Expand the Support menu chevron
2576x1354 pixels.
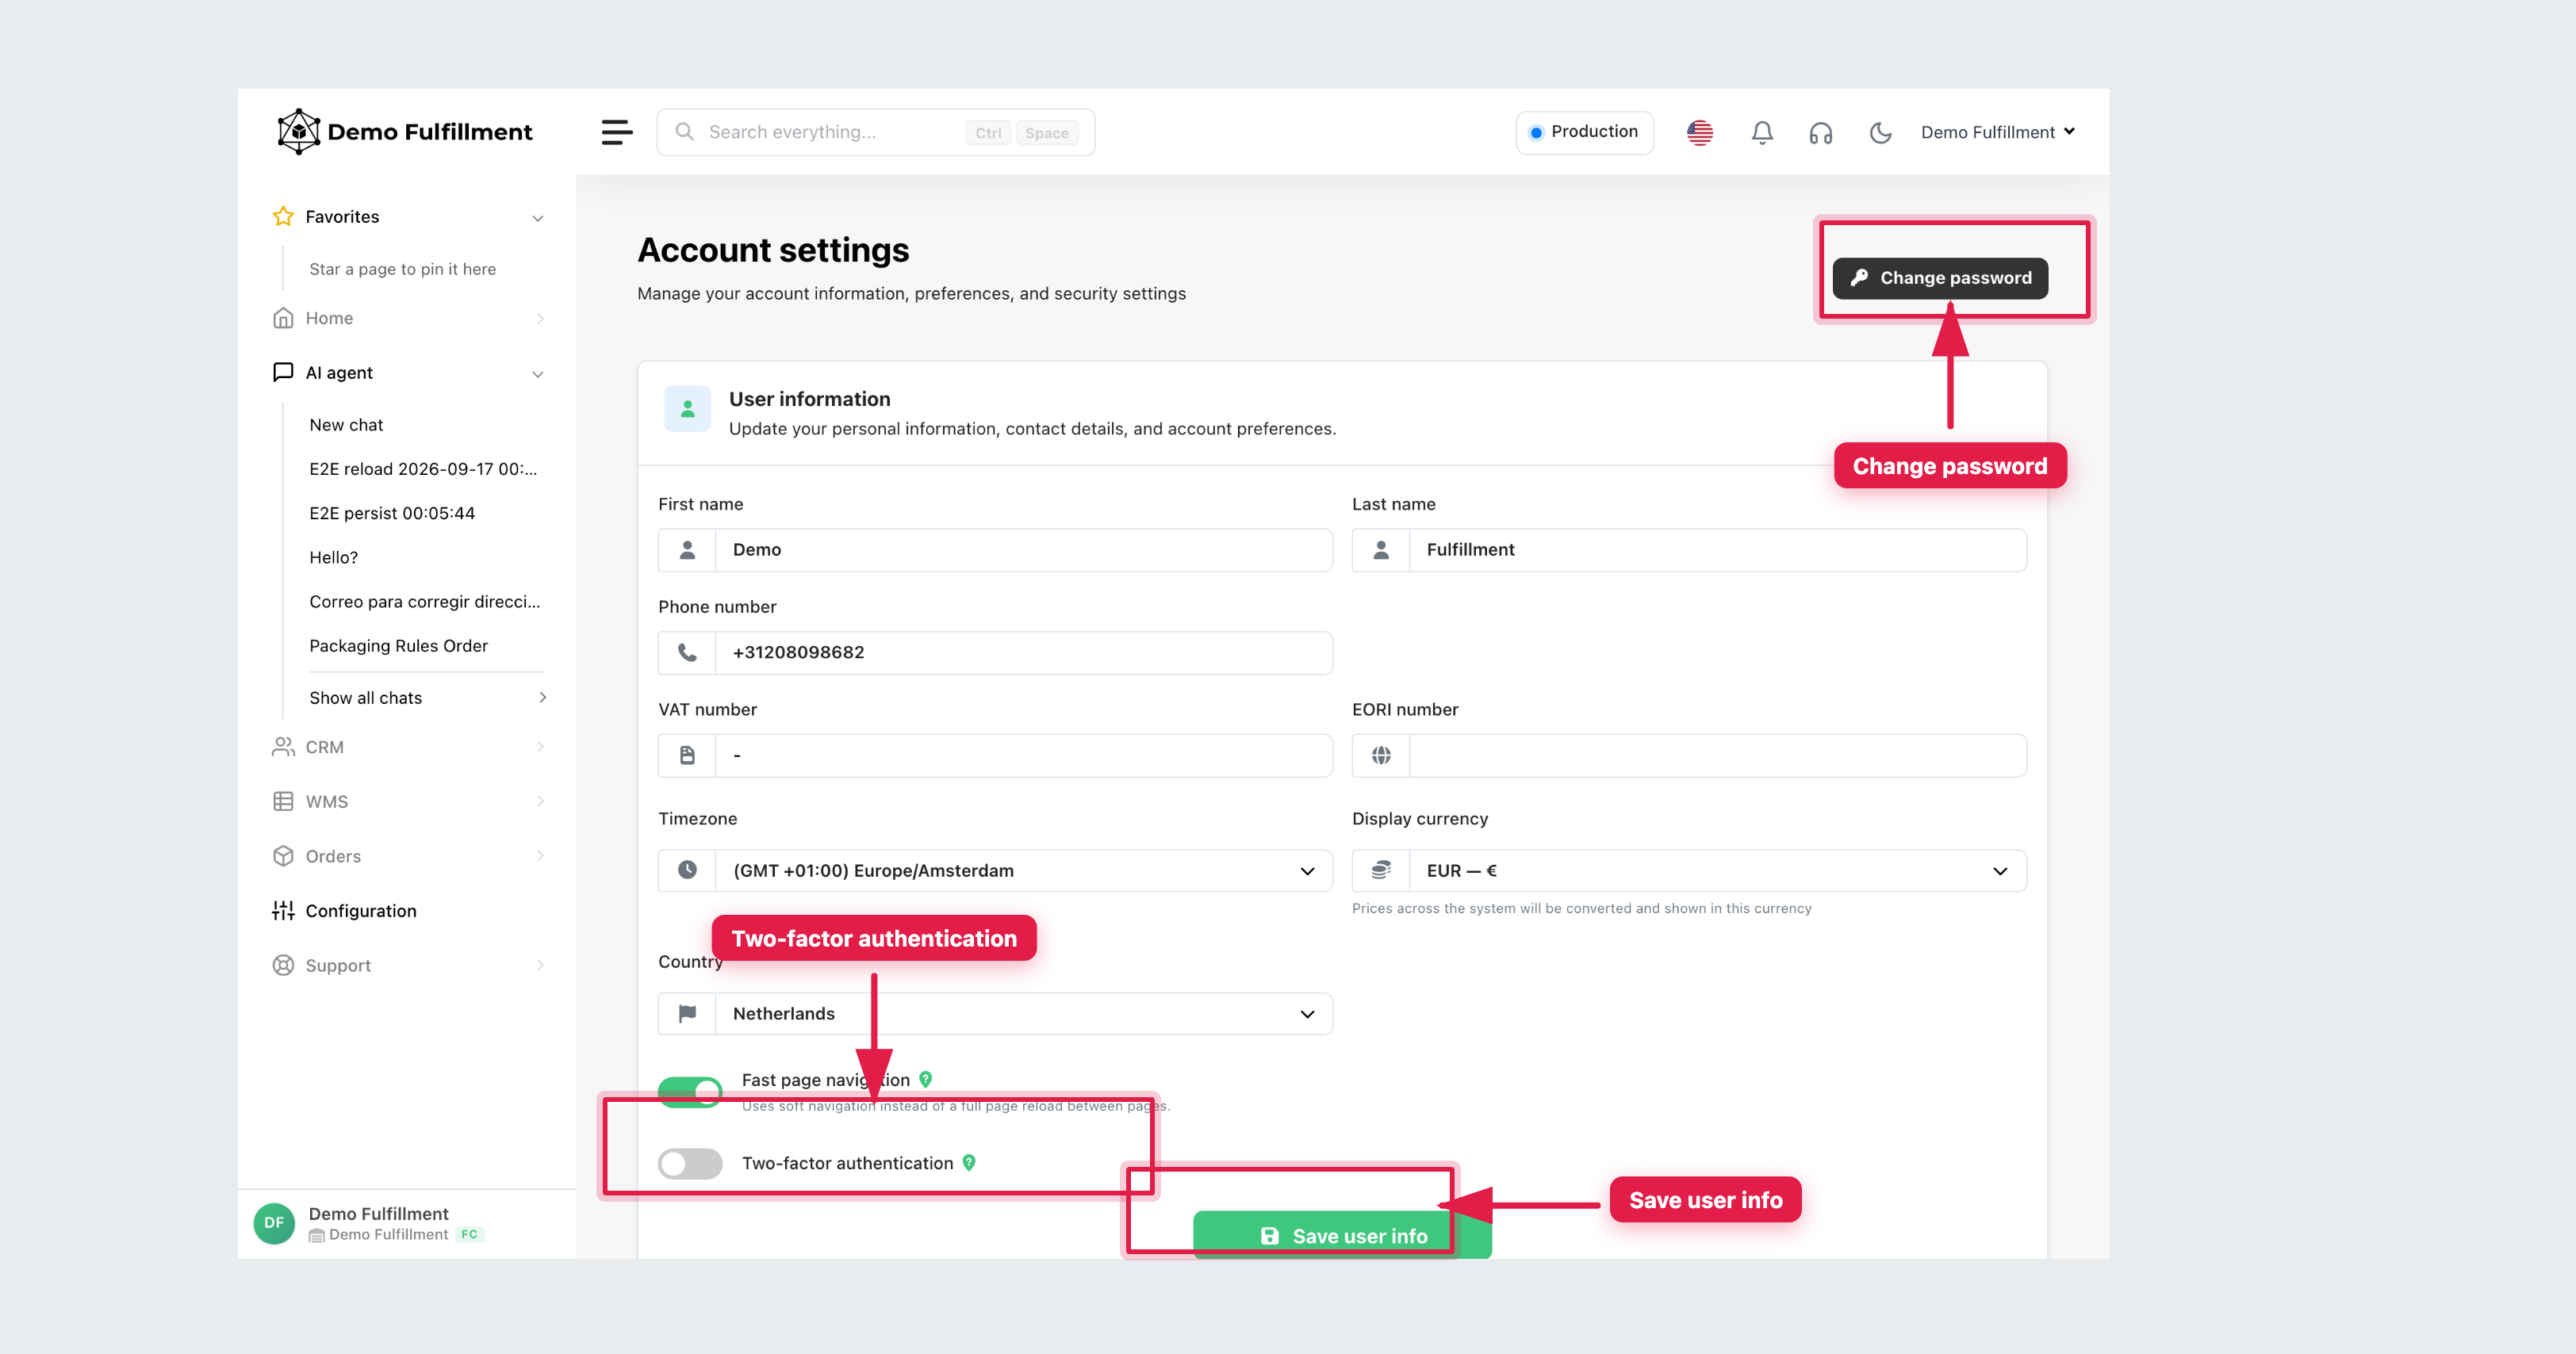coord(540,966)
